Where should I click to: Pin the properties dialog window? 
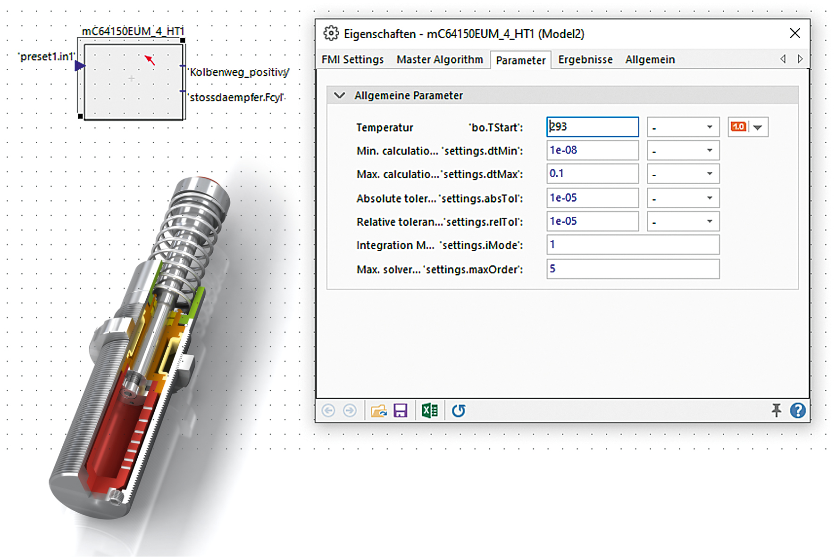click(776, 410)
